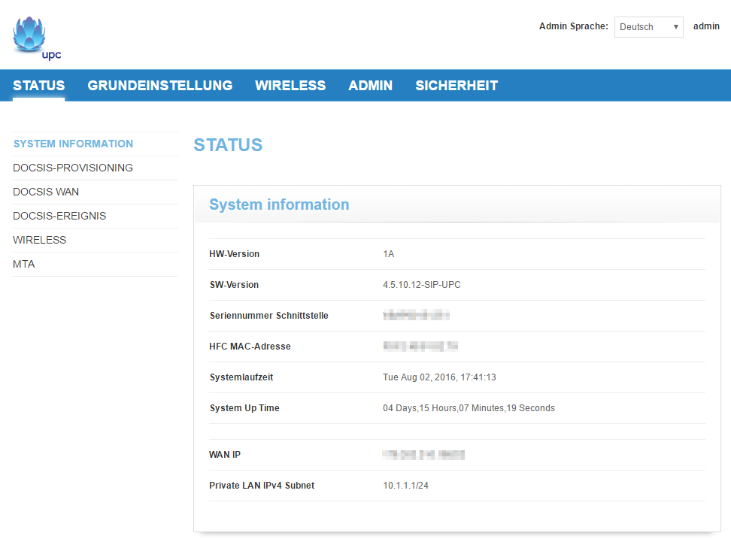Click the UPC logo

pos(35,38)
